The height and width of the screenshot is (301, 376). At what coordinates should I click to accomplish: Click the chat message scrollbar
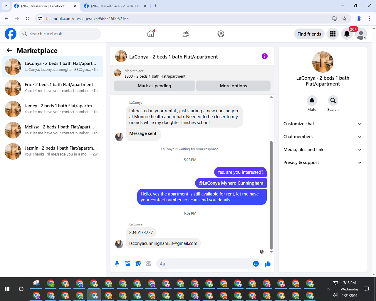click(x=271, y=195)
